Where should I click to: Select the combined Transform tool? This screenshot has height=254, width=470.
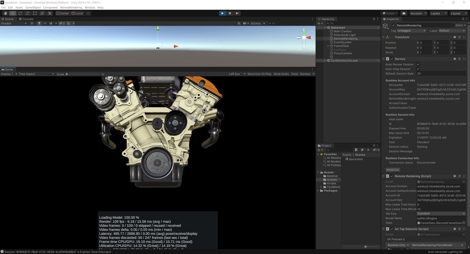[42, 14]
